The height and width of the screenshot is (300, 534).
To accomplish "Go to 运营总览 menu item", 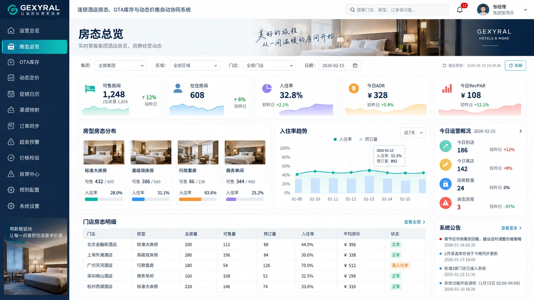I will point(34,31).
